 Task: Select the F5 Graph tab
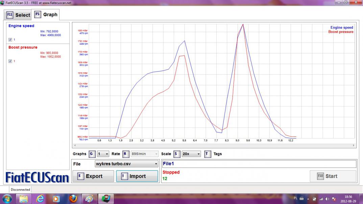click(x=46, y=15)
